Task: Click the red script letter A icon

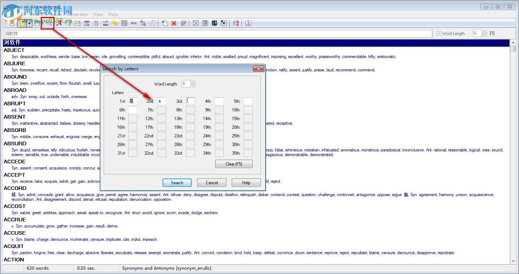Action: click(x=59, y=23)
